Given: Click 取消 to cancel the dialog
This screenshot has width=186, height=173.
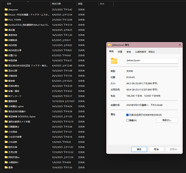Looking at the screenshot, I should (156, 149).
